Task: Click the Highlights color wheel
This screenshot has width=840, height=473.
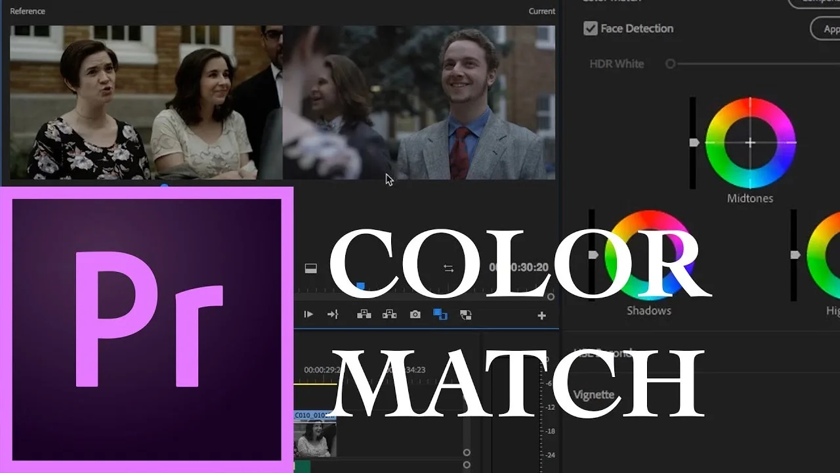Action: 824,255
